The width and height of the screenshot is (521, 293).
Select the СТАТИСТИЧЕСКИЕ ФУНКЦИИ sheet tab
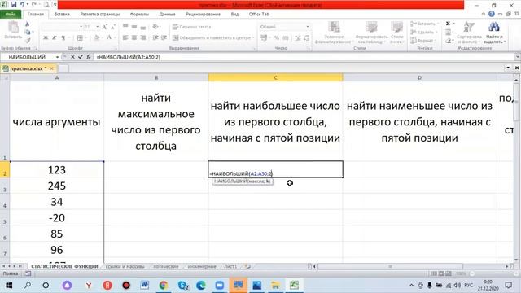click(64, 266)
